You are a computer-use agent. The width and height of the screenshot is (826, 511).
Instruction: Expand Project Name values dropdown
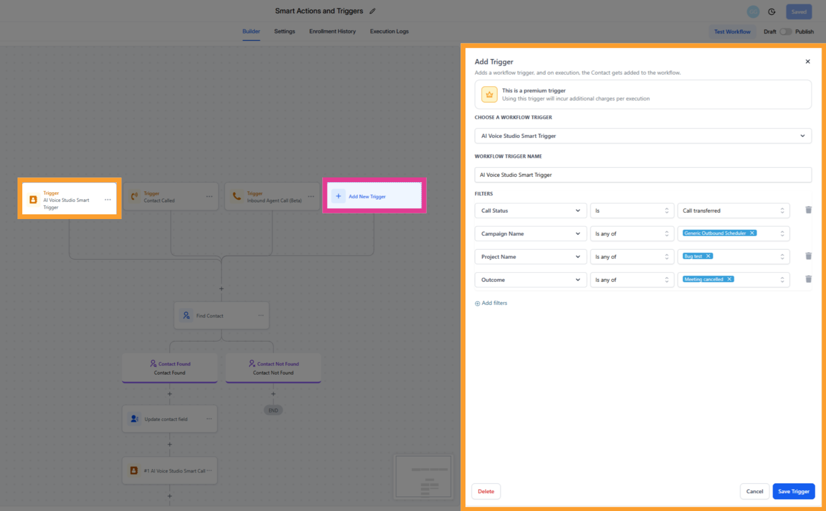pyautogui.click(x=782, y=256)
